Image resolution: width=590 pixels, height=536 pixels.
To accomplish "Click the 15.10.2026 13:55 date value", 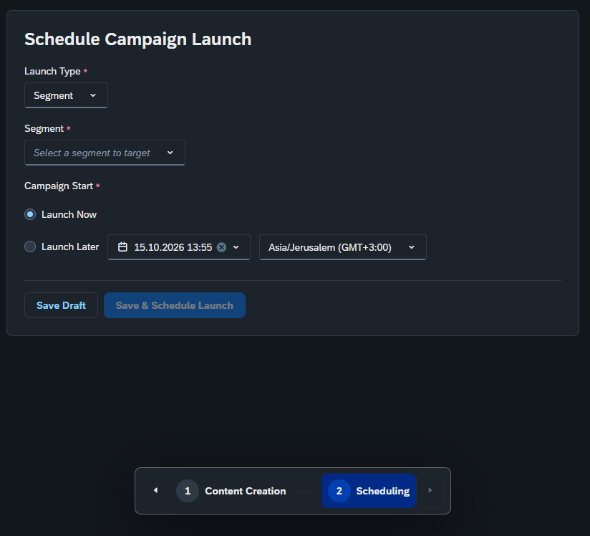I will point(173,247).
